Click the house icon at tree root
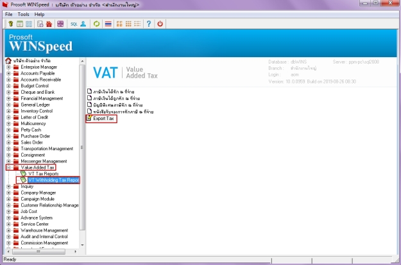Viewport: 401px width, 265px height. [8, 60]
